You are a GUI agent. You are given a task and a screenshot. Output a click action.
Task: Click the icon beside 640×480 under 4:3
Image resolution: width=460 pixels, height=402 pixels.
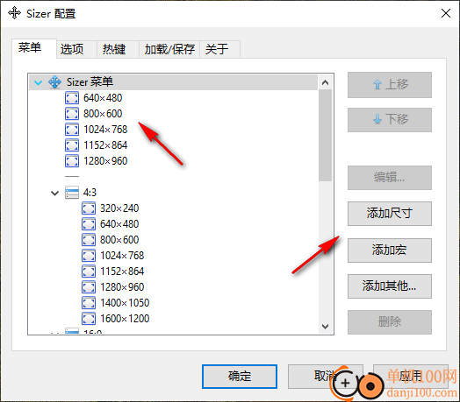[x=89, y=224]
